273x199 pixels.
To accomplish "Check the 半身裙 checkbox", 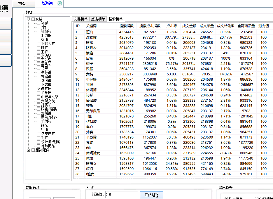I will tap(39, 93).
